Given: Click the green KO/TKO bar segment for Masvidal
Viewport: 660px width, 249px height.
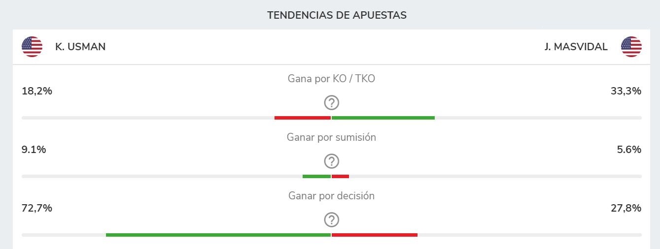Looking at the screenshot, I should 383,118.
